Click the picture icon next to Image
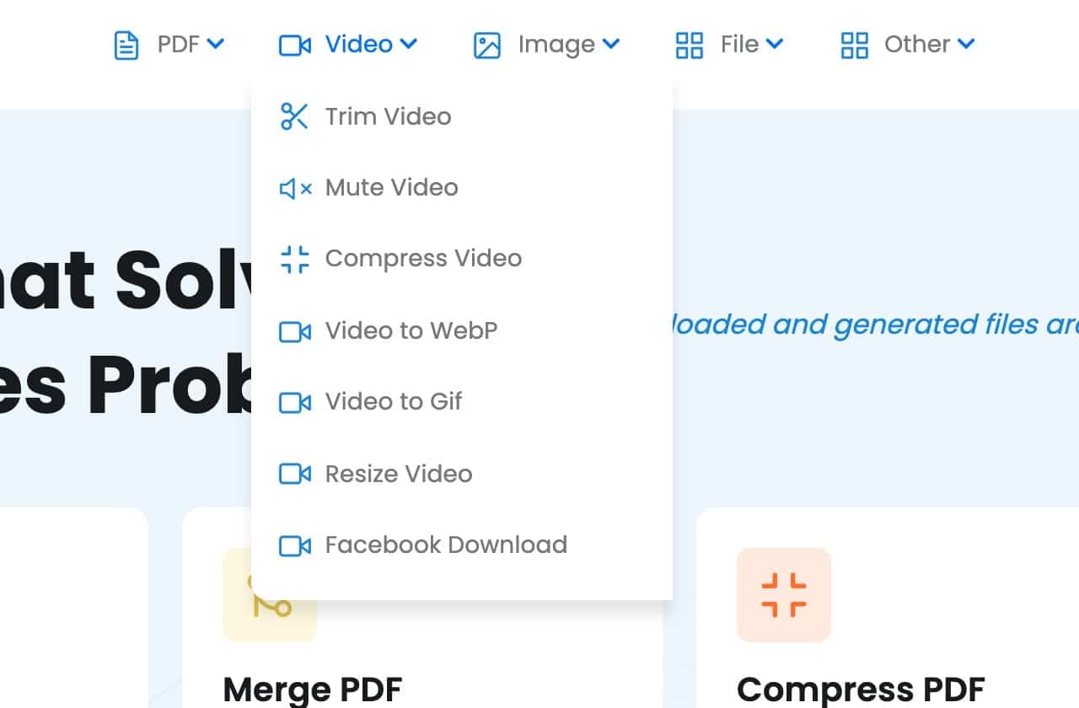 487,45
